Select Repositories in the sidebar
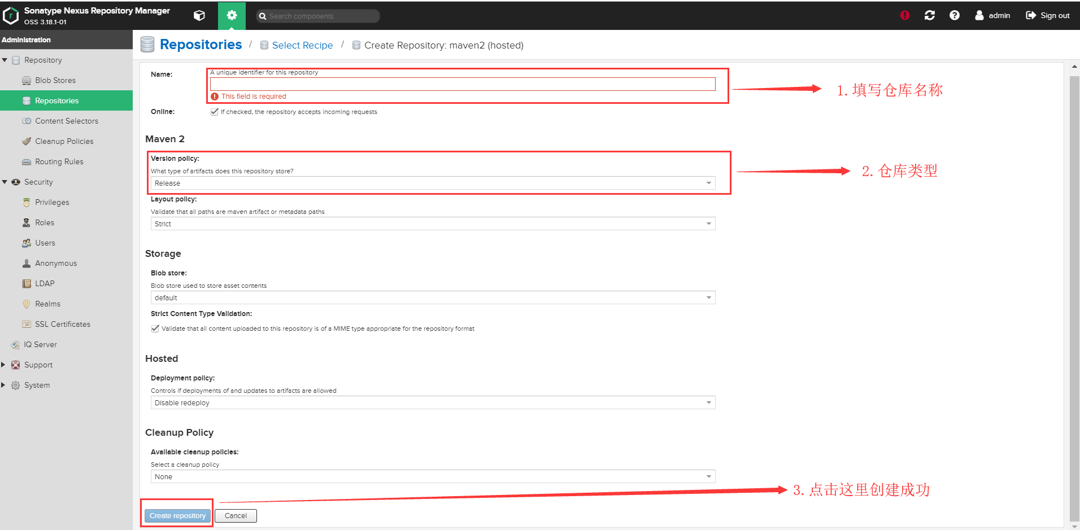This screenshot has width=1080, height=530. [x=66, y=100]
